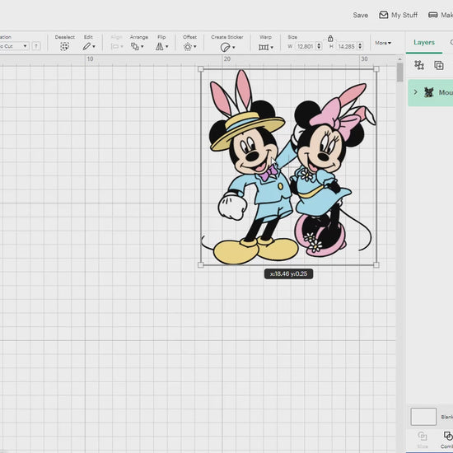453x453 pixels.
Task: Toggle the size aspect-ratio lock
Action: [x=330, y=38]
